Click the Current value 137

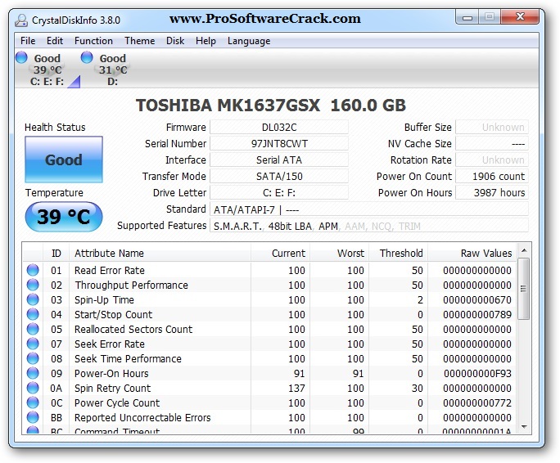coord(296,388)
